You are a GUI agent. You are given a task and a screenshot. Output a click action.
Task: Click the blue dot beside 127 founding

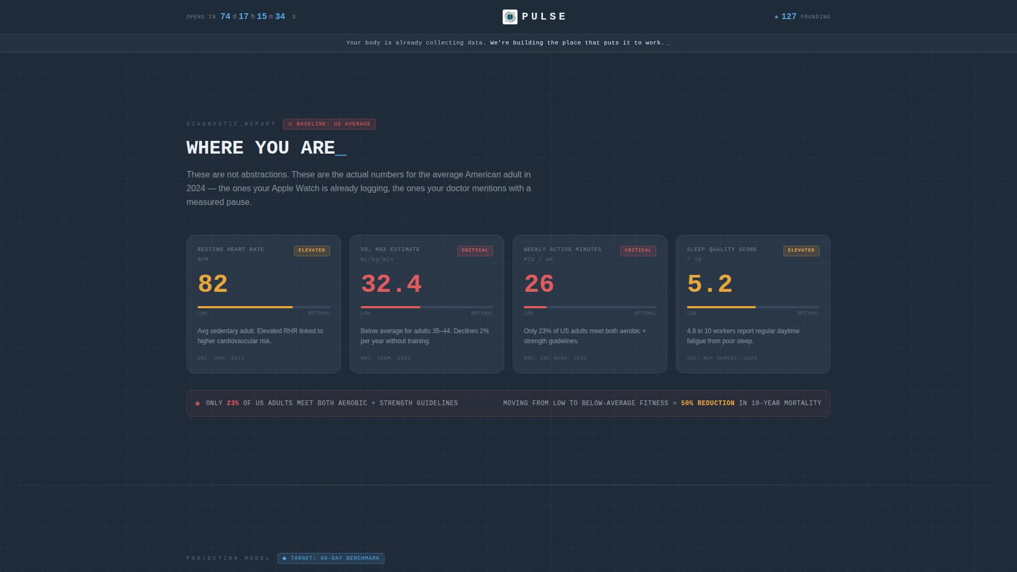point(777,17)
